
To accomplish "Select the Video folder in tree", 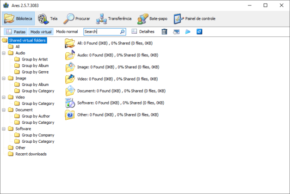I will (x=20, y=97).
